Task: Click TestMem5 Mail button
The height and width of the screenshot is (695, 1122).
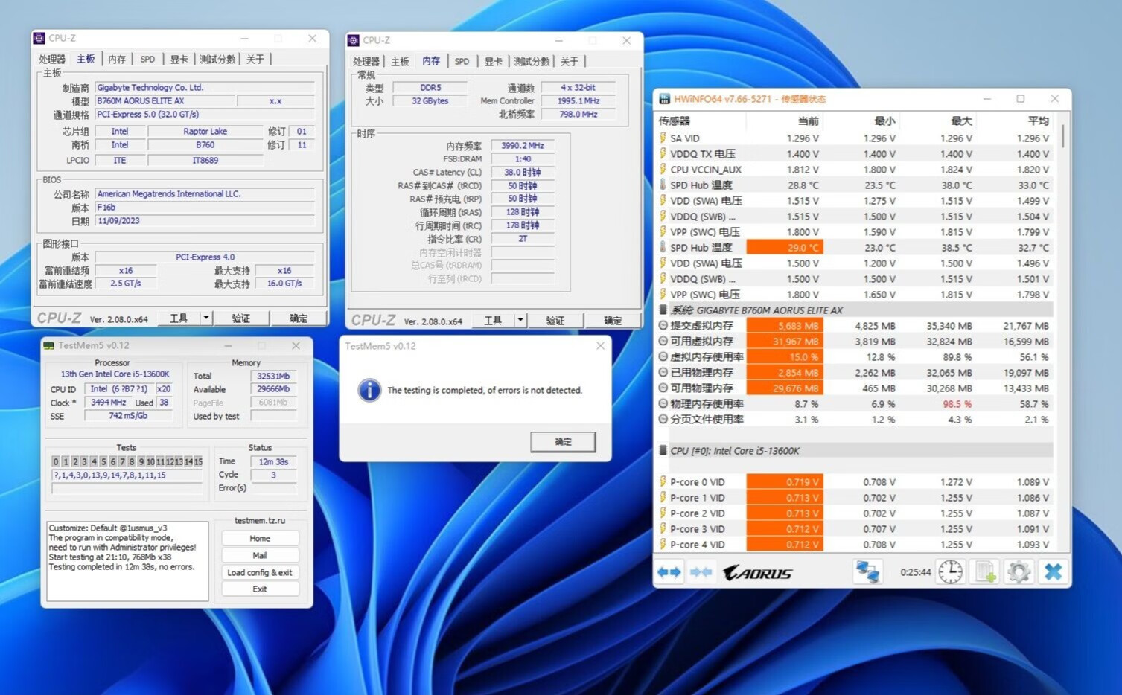Action: pyautogui.click(x=260, y=555)
